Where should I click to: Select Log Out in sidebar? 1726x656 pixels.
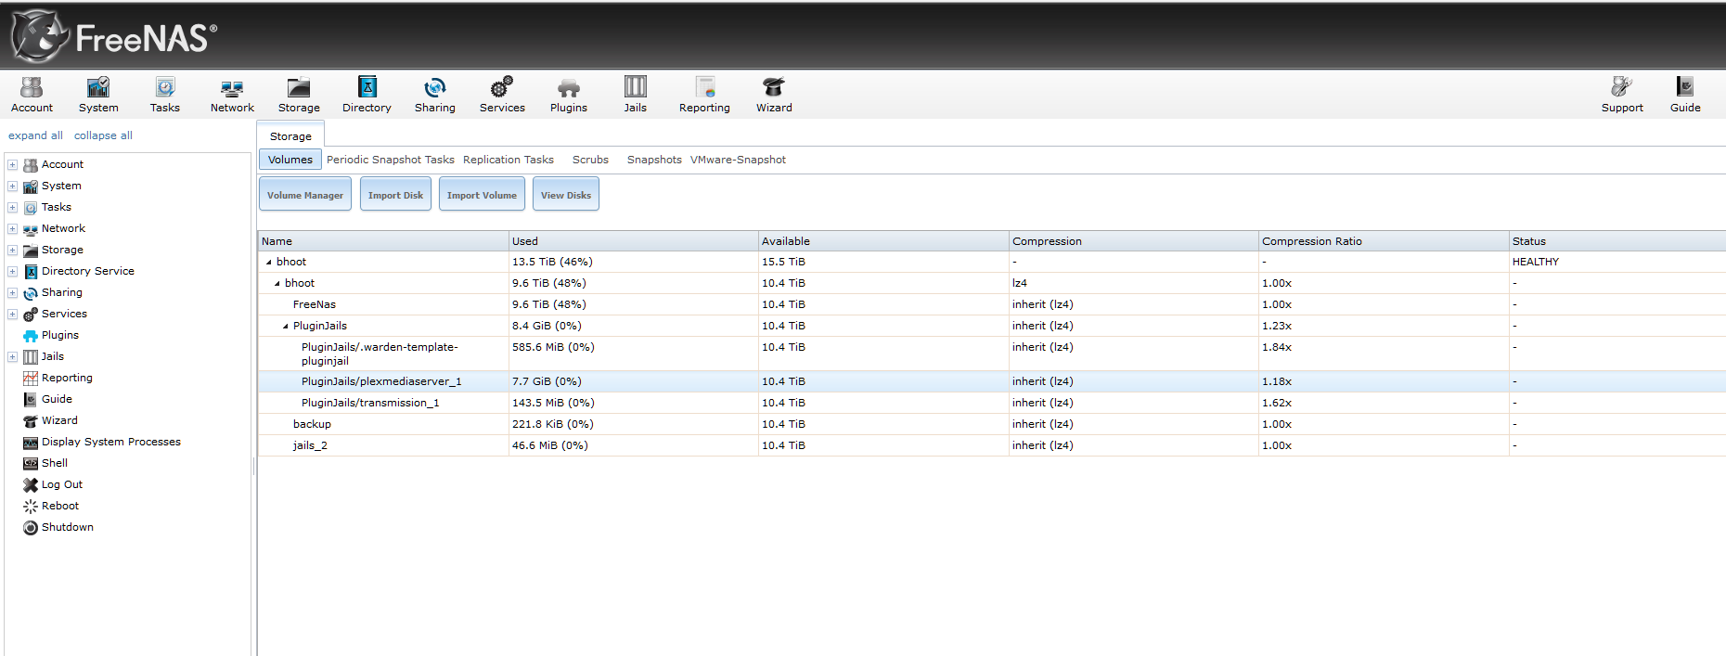pyautogui.click(x=62, y=484)
